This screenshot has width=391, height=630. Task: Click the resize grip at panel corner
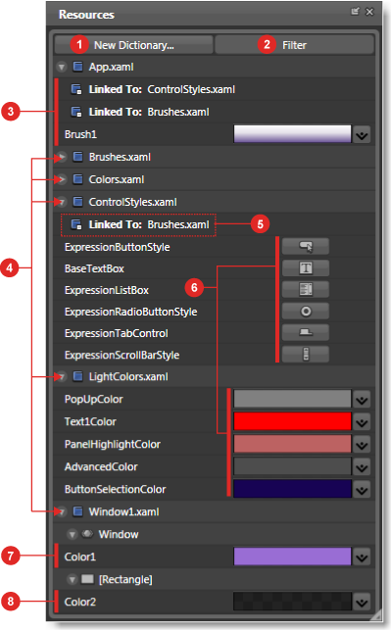click(x=375, y=614)
